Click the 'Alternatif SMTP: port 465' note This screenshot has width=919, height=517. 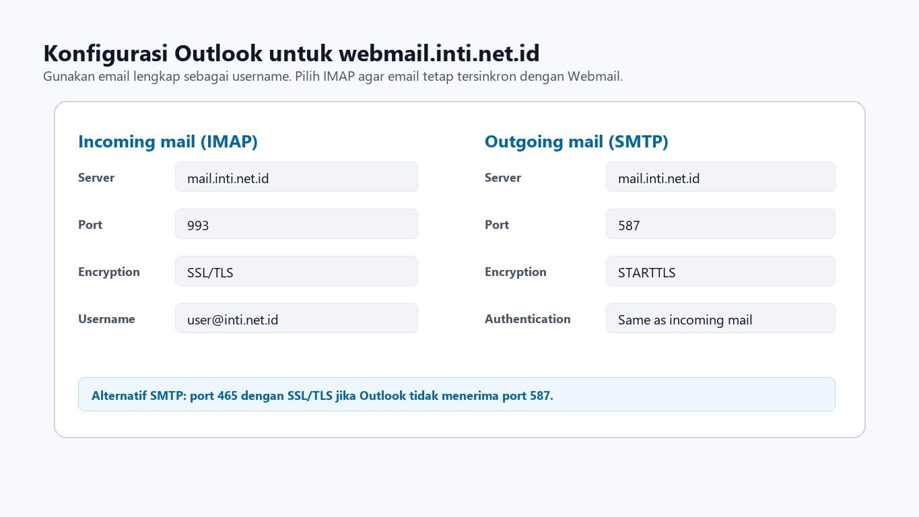coord(456,394)
